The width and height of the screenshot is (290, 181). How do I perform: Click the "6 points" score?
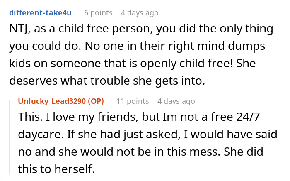pos(98,13)
